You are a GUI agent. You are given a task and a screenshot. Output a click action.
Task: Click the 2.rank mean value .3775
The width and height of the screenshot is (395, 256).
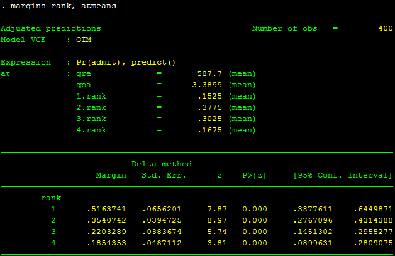211,107
